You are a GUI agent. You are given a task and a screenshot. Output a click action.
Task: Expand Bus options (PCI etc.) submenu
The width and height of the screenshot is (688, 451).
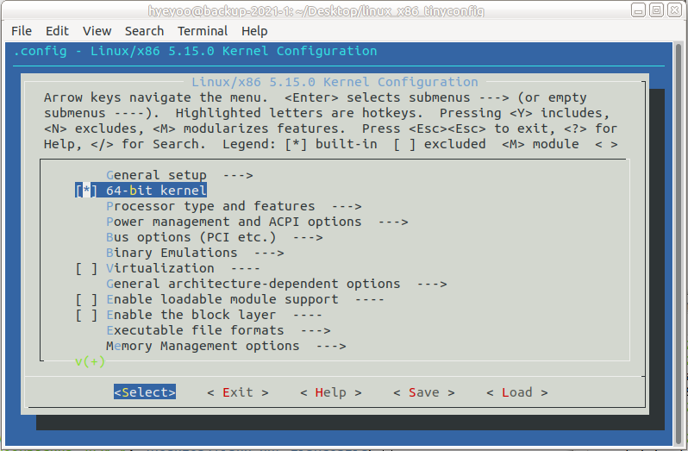215,237
